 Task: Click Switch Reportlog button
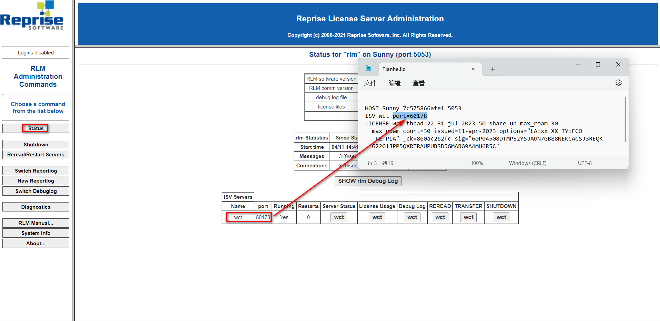click(x=36, y=170)
